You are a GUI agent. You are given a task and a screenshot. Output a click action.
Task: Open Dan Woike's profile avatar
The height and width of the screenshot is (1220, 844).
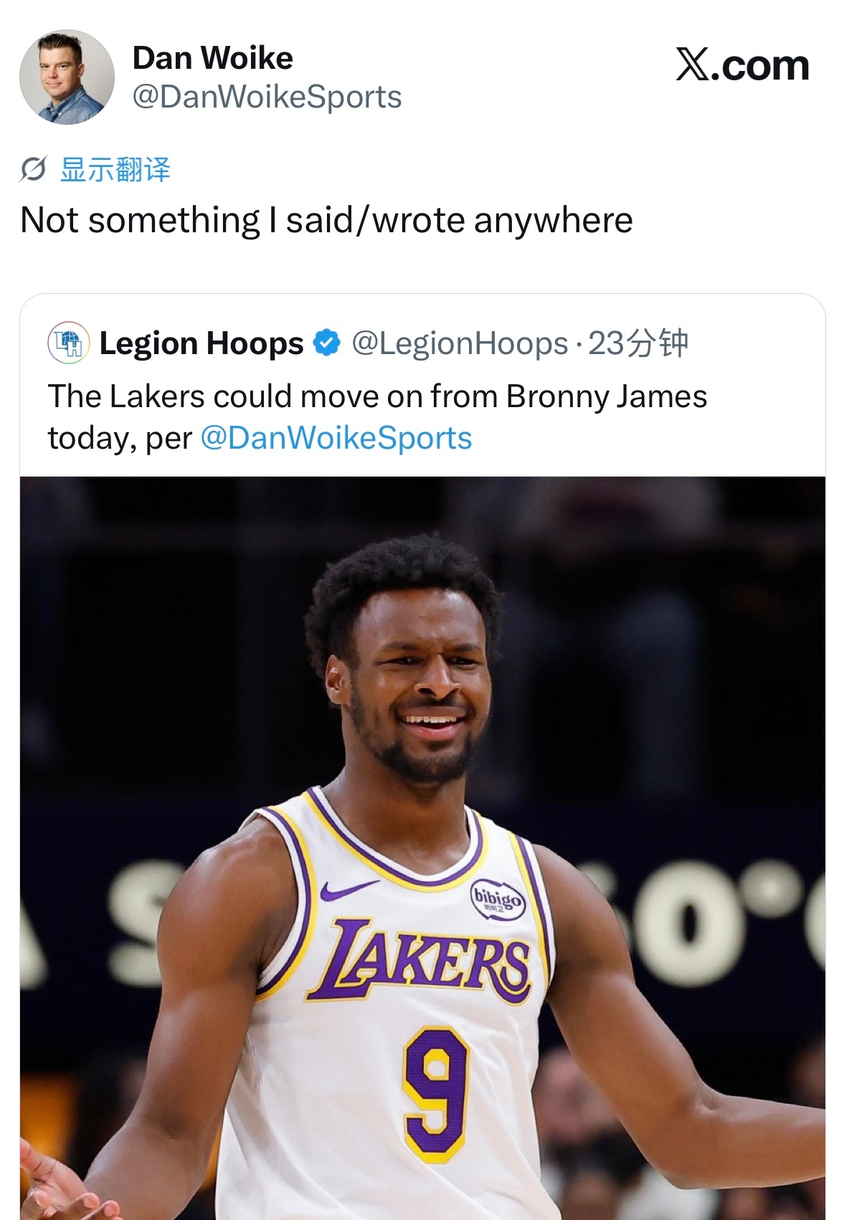pos(67,77)
